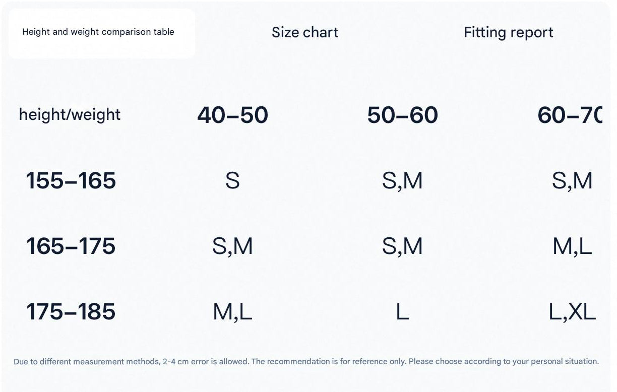The width and height of the screenshot is (617, 392).
Task: Open the Fitting report tab
Action: 508,32
